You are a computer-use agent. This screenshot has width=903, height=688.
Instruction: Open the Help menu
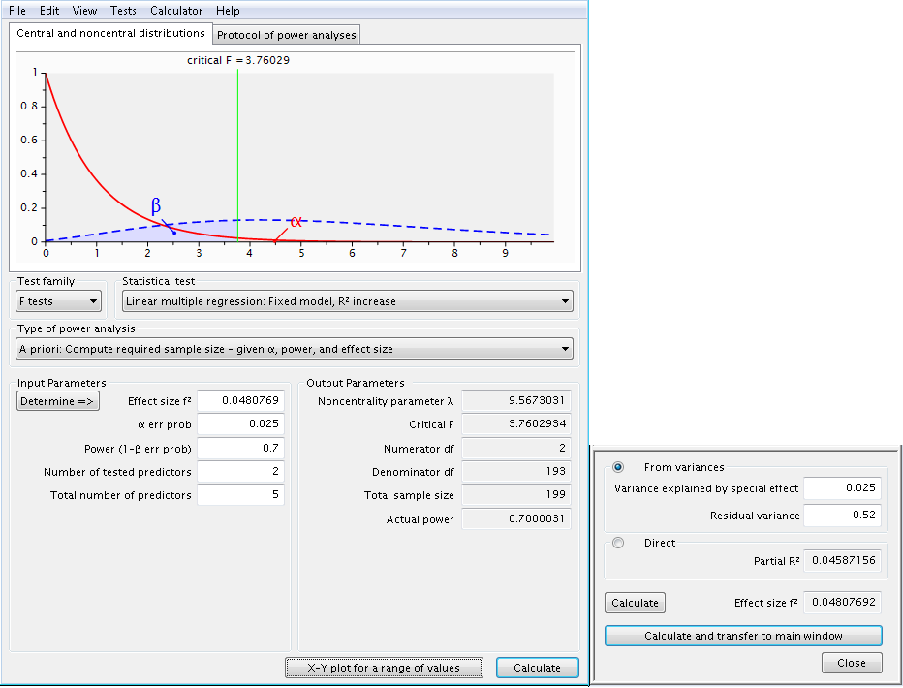coord(229,11)
